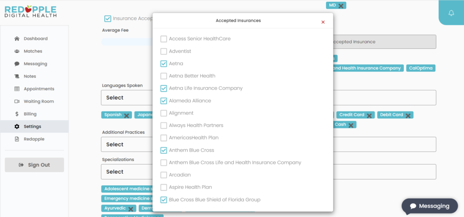Toggle the Insurance Accepted checkbox
The image size is (464, 217).
pos(108,19)
